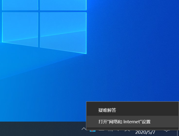The width and height of the screenshot is (179, 136).
Task: Open "网络和 Internet" settings from context menu
Action: (124, 122)
